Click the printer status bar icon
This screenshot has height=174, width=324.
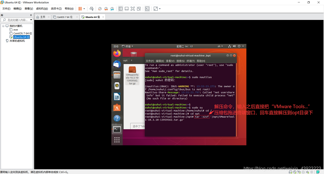[x=303, y=172]
